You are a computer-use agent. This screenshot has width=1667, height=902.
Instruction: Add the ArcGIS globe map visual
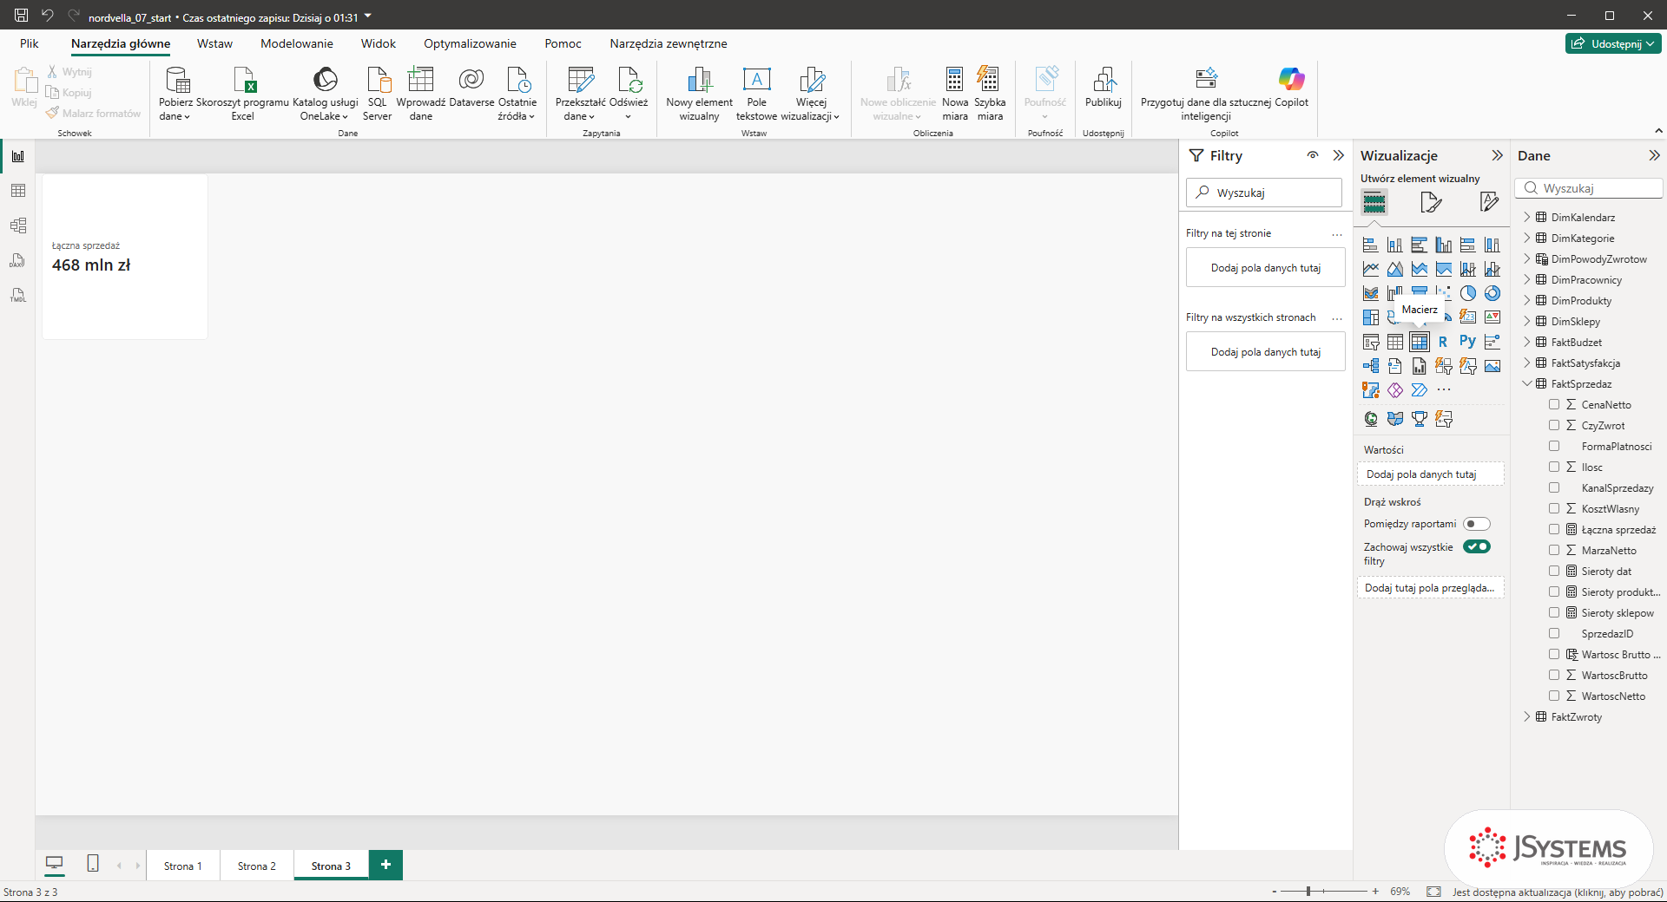pos(1370,419)
